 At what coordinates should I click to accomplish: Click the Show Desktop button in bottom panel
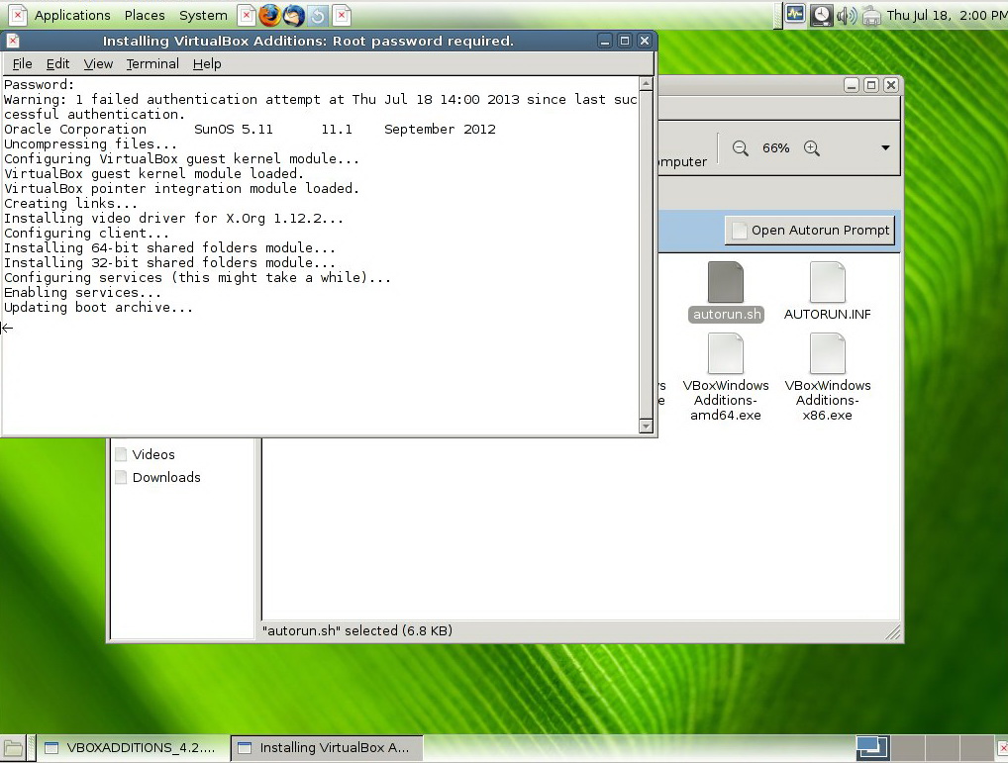click(13, 747)
